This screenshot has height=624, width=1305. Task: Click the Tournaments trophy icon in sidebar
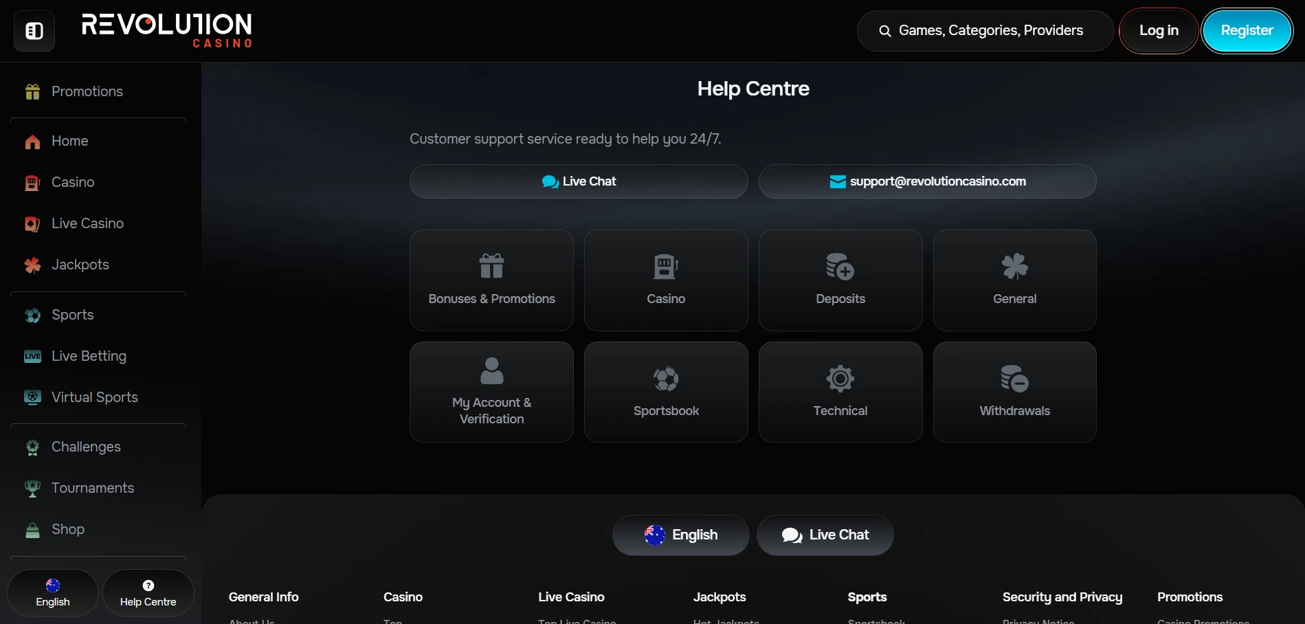(32, 489)
